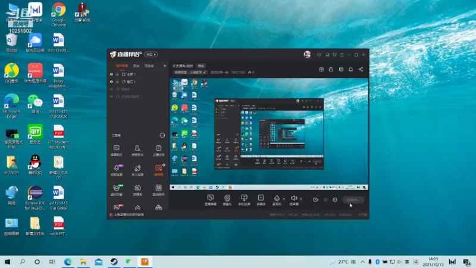Open the skin shirt icon in title bar

(334, 55)
